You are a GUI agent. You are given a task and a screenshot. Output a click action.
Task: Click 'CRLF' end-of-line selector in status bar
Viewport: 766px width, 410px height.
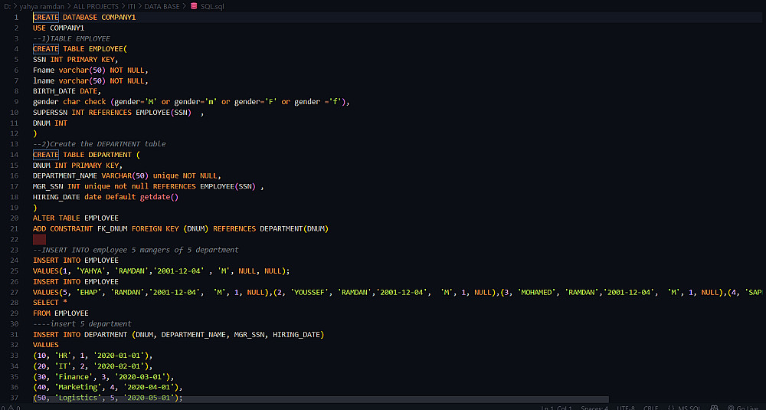(650, 408)
